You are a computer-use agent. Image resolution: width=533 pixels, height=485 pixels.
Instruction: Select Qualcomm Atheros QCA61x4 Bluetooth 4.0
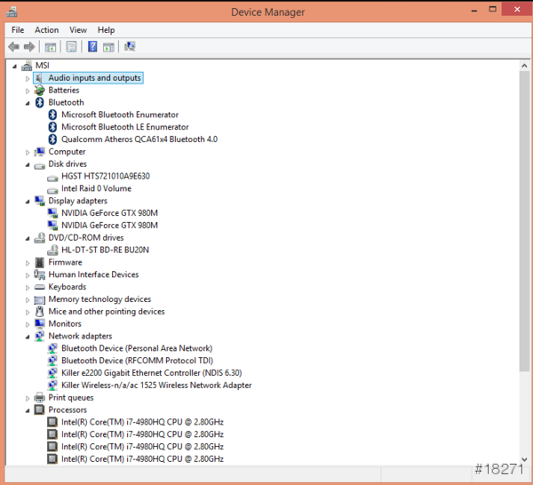(x=139, y=139)
